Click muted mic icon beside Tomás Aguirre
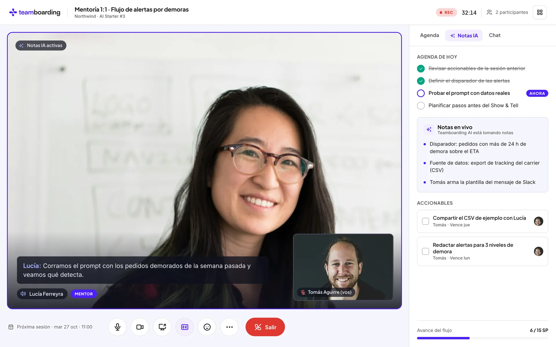556x347 pixels. [x=303, y=292]
